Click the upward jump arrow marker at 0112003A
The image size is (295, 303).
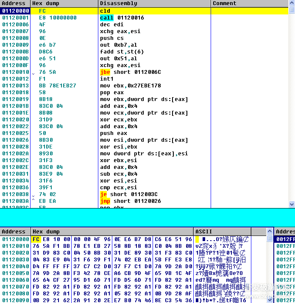point(33,201)
